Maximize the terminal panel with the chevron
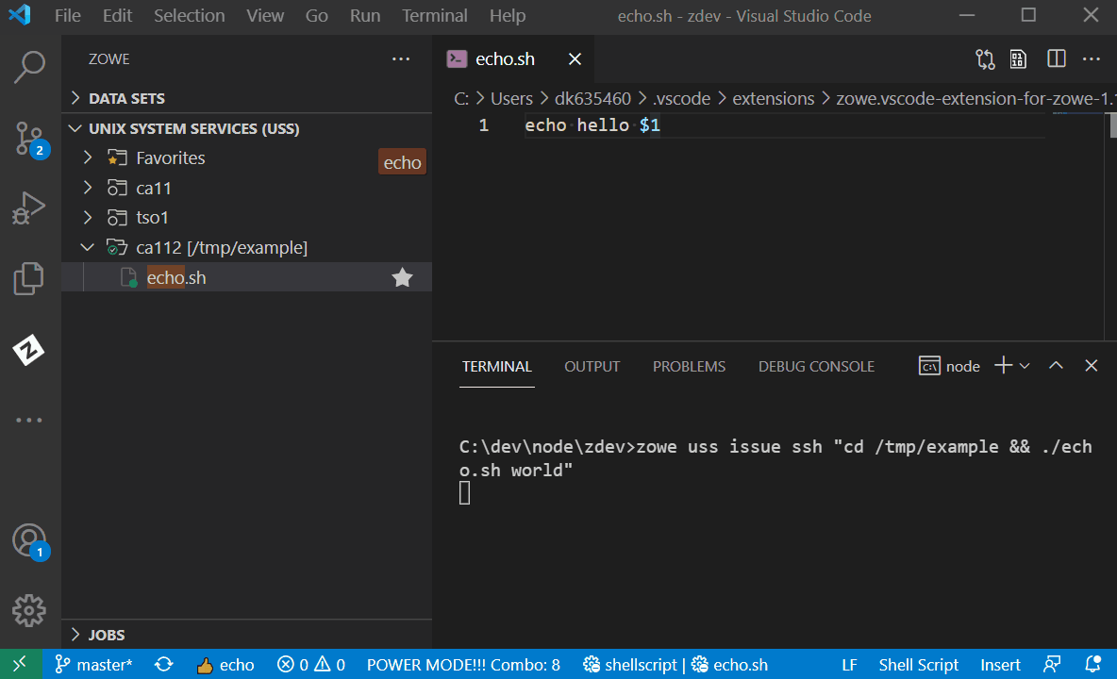This screenshot has height=679, width=1117. (x=1055, y=366)
